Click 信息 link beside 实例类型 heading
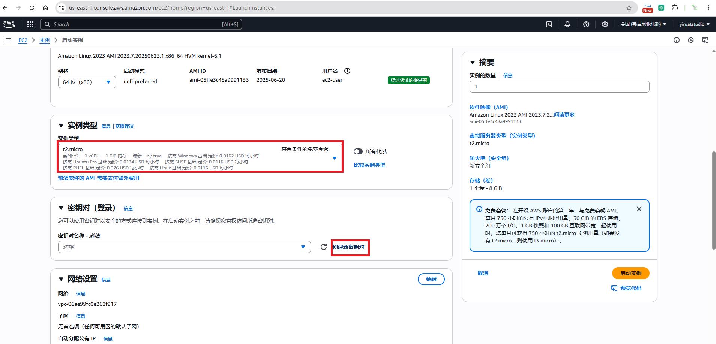716x344 pixels. [x=106, y=126]
